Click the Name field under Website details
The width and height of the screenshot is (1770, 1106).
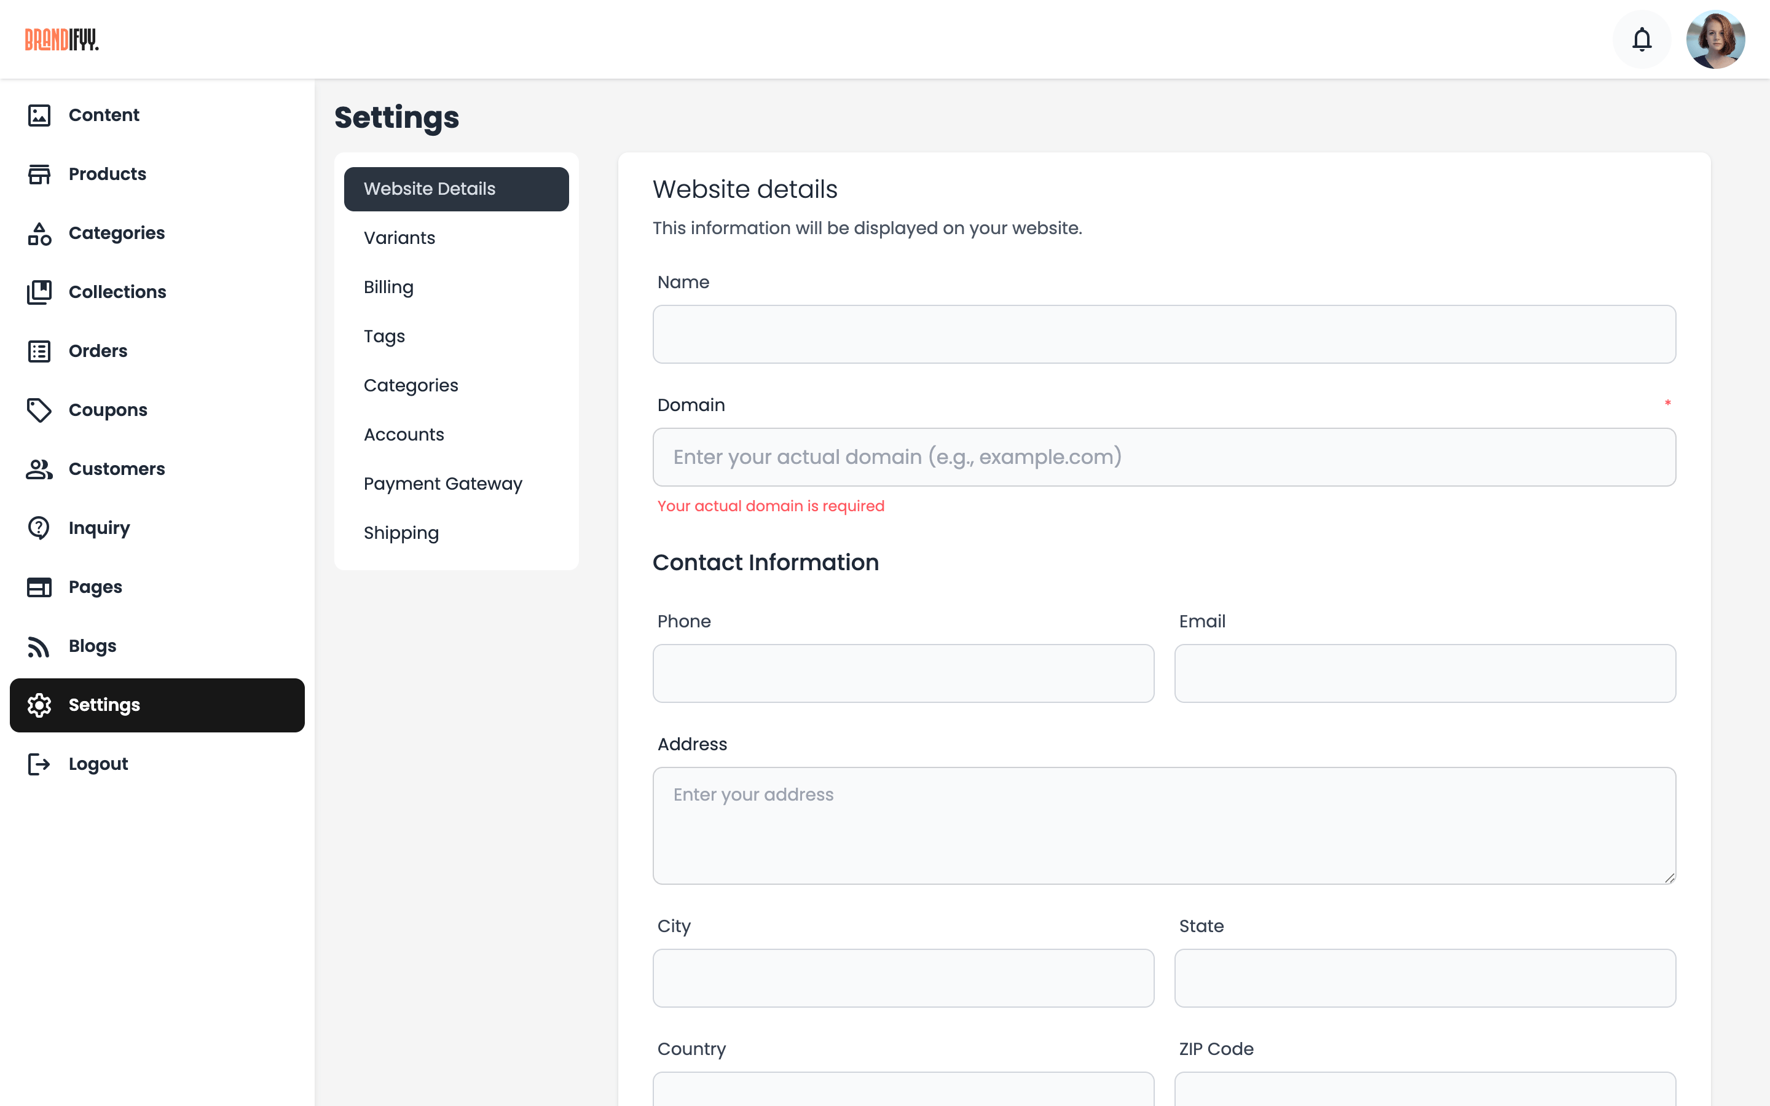(x=1163, y=334)
